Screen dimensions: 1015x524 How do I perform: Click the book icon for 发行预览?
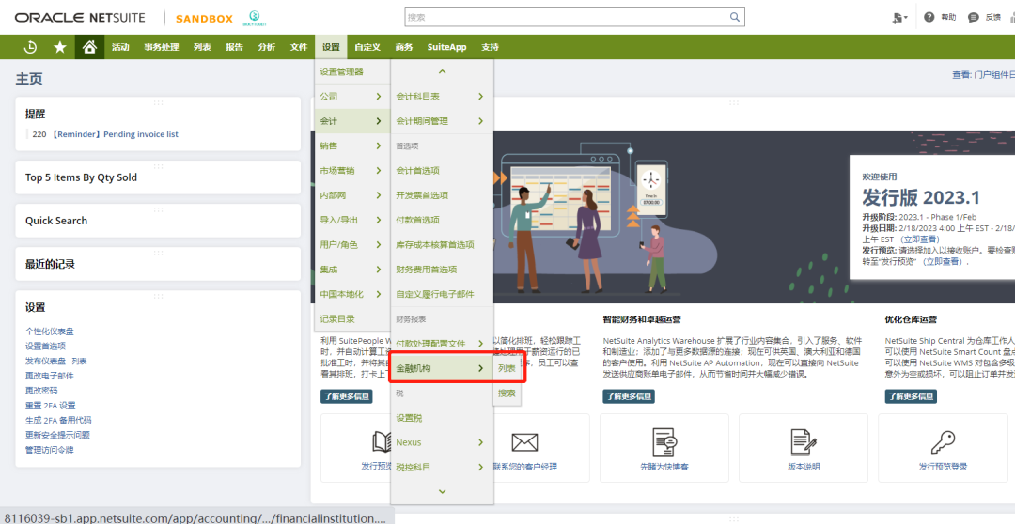tap(382, 442)
